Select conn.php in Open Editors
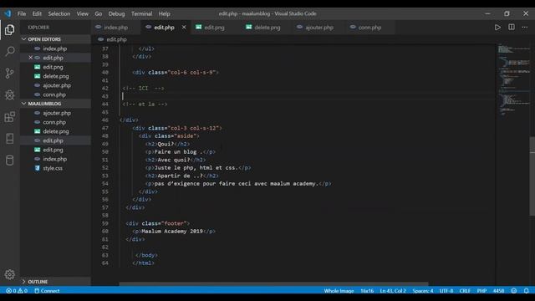 click(55, 94)
